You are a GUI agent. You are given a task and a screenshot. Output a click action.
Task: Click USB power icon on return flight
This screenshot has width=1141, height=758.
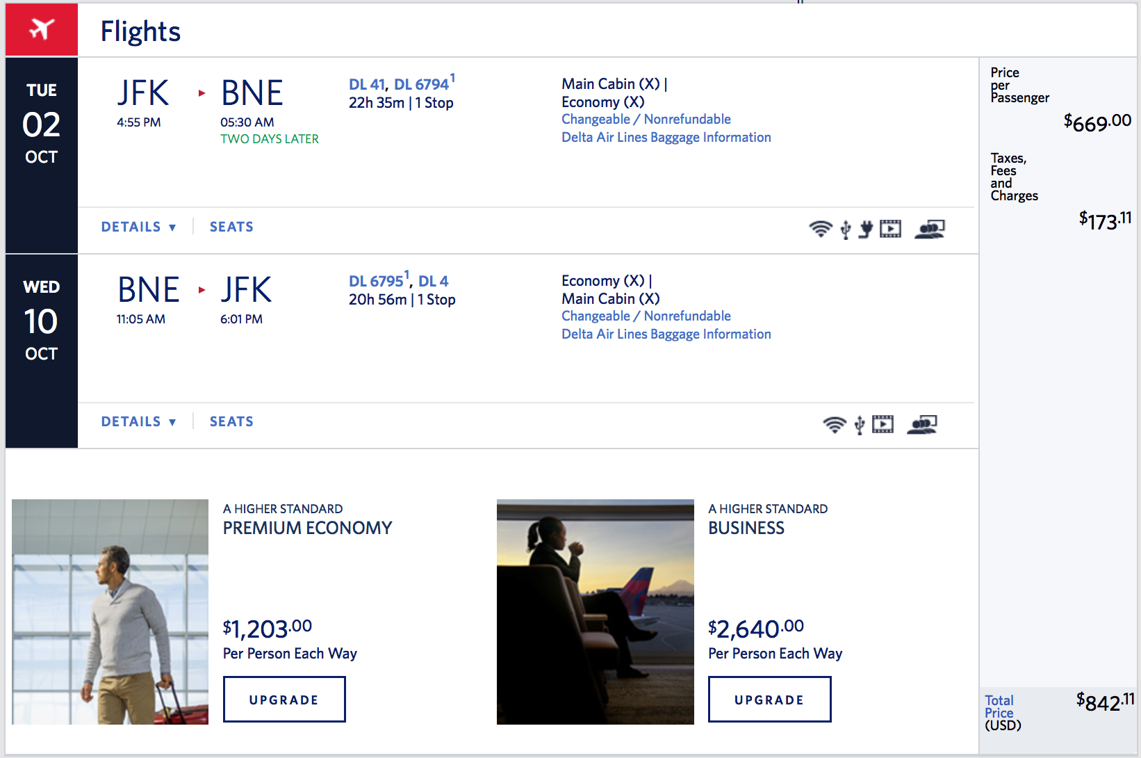point(860,425)
